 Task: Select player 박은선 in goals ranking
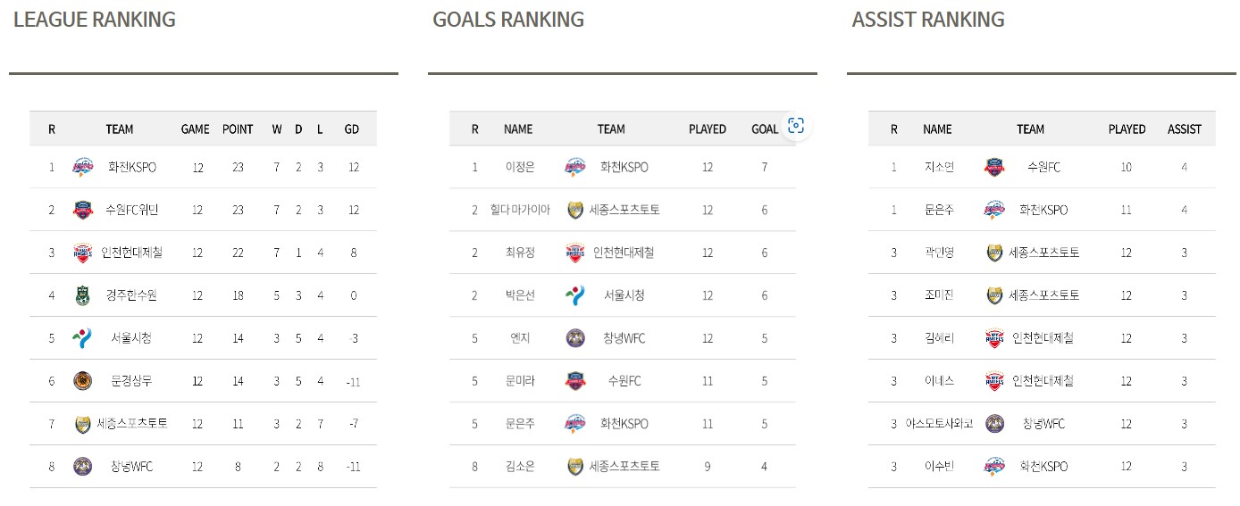[x=519, y=295]
